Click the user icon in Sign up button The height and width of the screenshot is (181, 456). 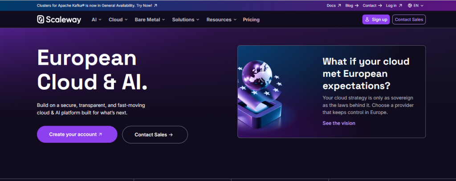(367, 20)
